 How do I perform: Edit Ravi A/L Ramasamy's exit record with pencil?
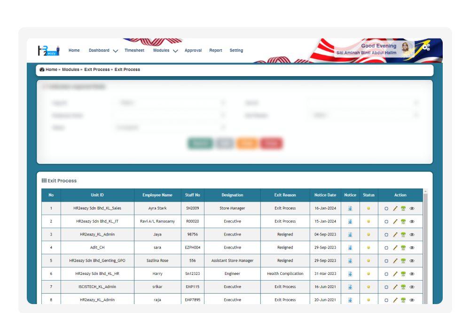click(x=395, y=221)
